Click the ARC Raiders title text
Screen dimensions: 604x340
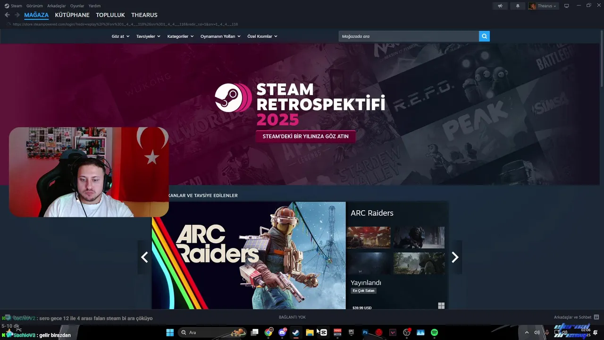pyautogui.click(x=372, y=213)
